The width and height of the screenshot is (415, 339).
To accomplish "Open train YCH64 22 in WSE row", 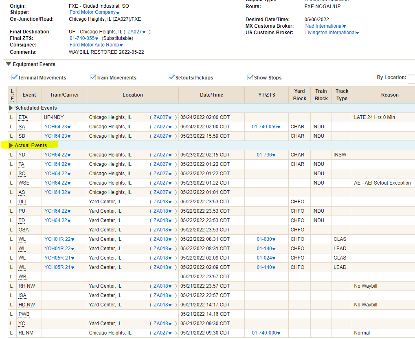I will (x=57, y=183).
